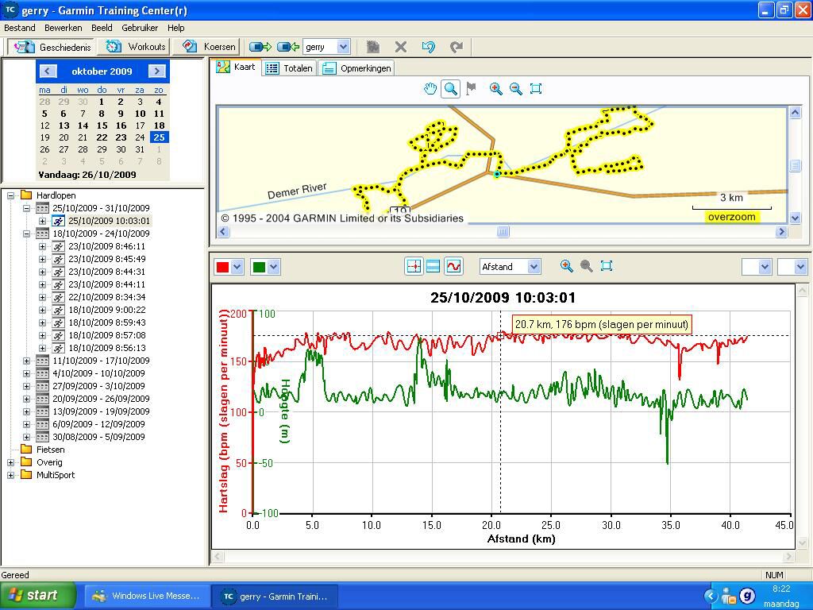Zoom out on the chart

[587, 266]
